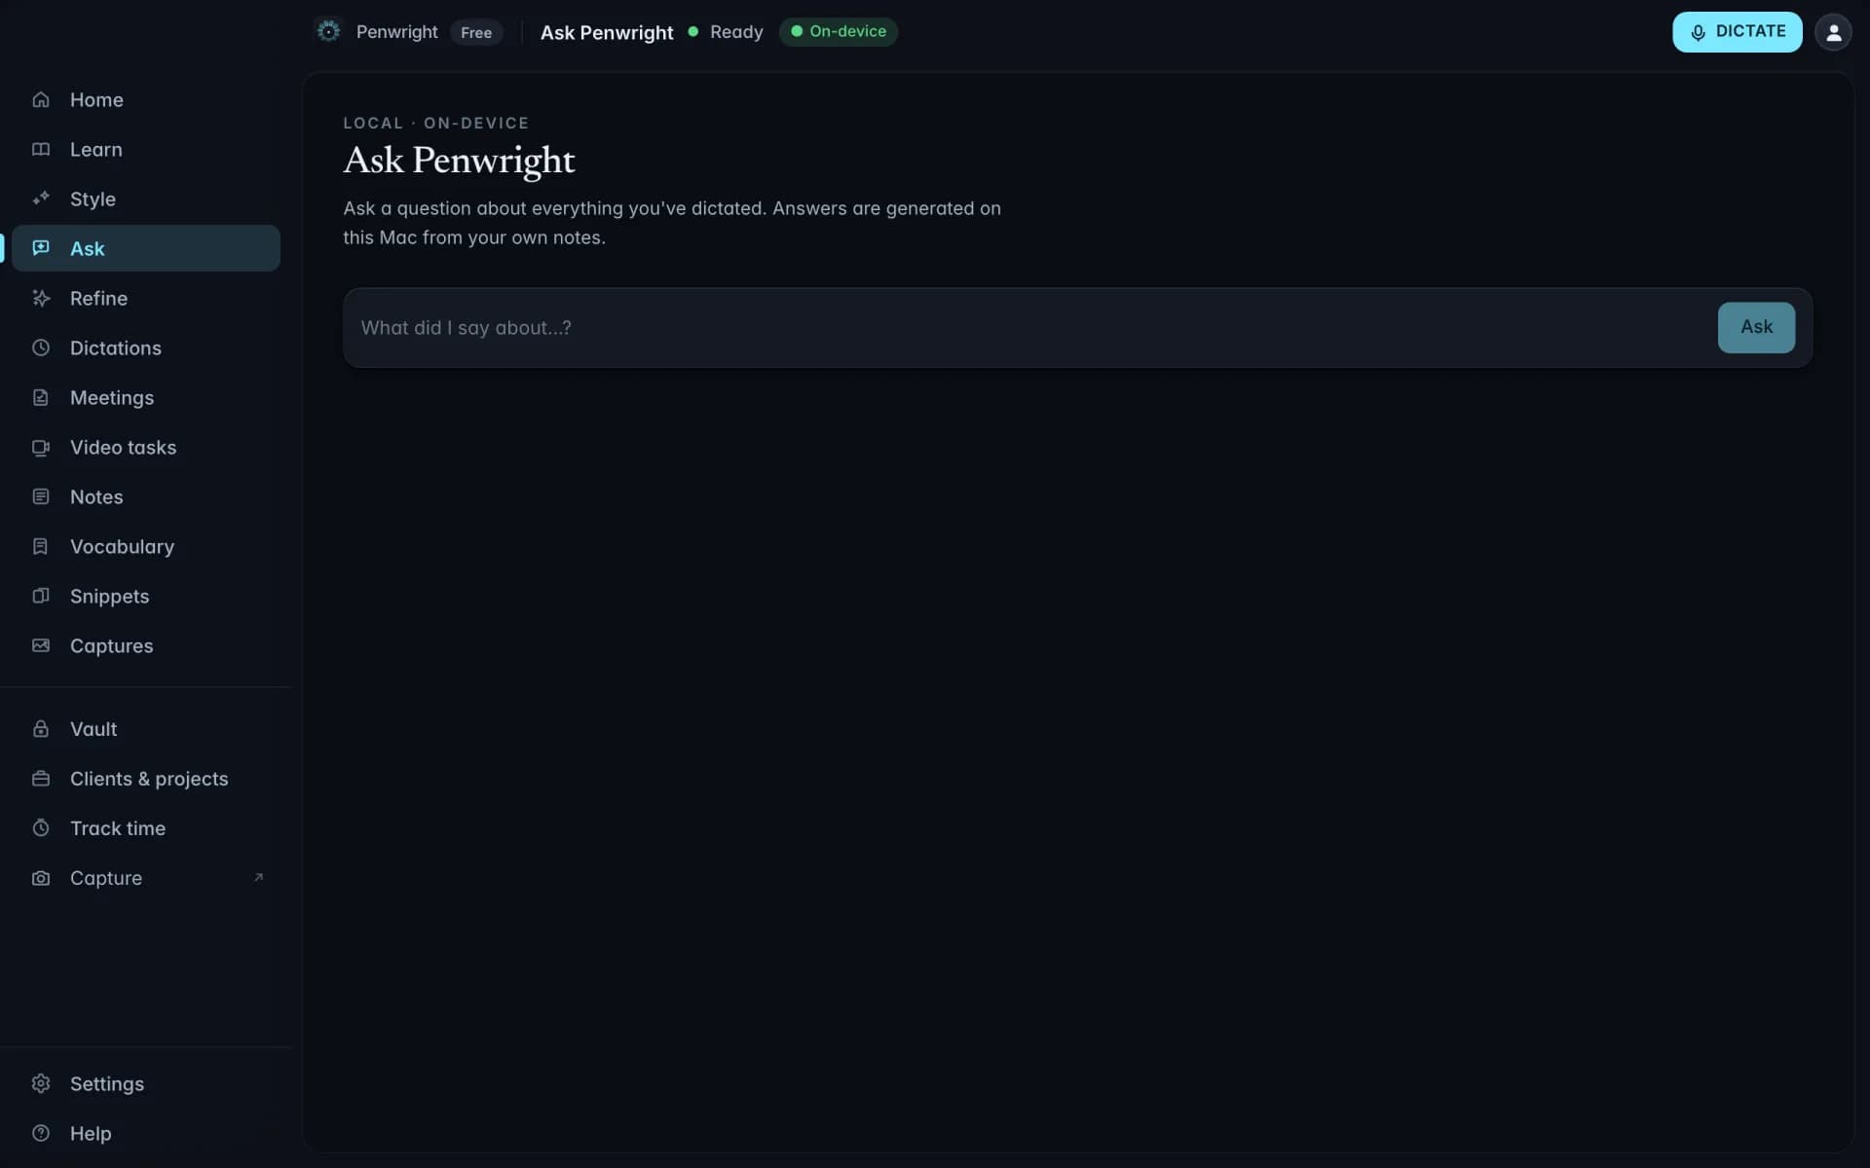Submit the question with the Ask button
1870x1168 pixels.
[x=1756, y=327]
